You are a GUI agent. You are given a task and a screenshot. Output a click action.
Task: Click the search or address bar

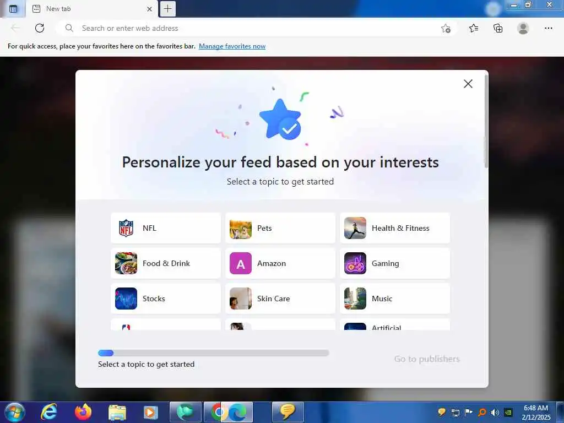(x=256, y=28)
